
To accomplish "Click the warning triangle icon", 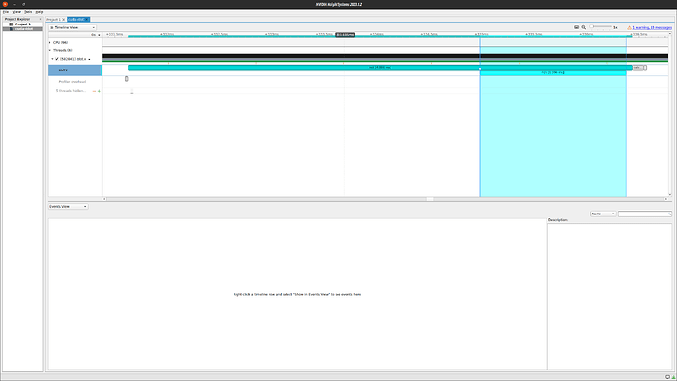I will (629, 27).
